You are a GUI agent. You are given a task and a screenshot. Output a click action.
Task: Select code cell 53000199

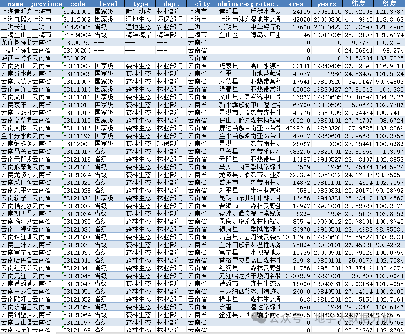click(78, 42)
